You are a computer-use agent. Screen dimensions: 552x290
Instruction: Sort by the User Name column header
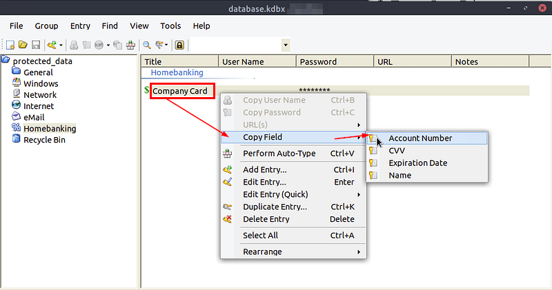coord(257,61)
